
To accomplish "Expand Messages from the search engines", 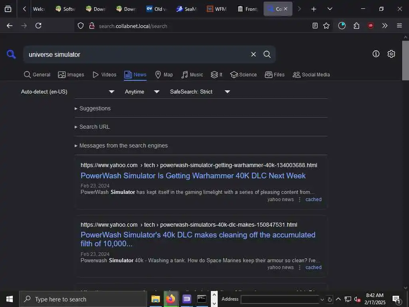I will (x=121, y=146).
